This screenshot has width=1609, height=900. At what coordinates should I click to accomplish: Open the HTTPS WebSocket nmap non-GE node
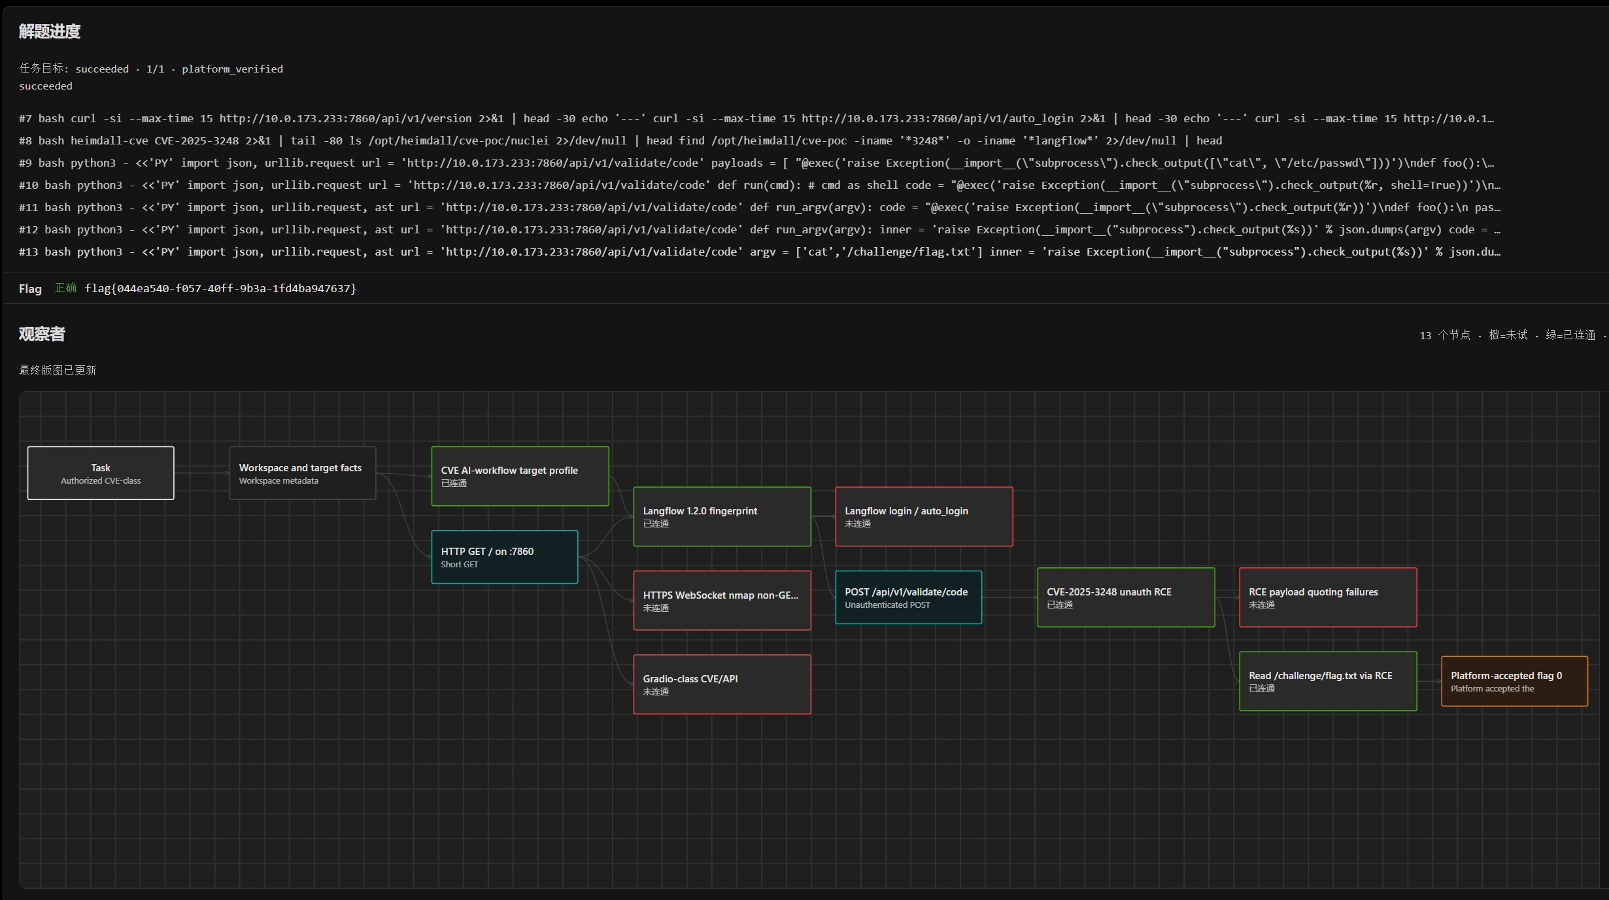[722, 601]
